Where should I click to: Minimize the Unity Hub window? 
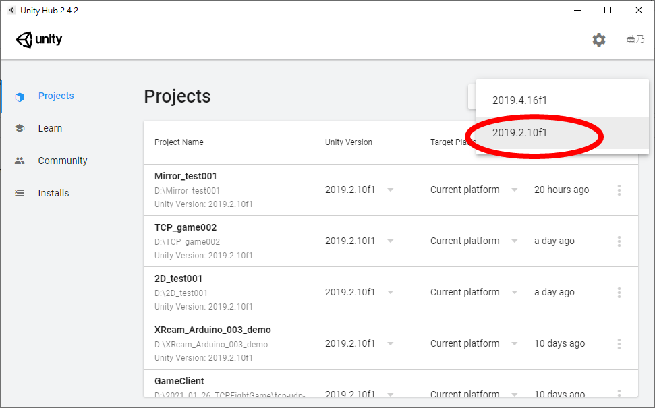[577, 10]
